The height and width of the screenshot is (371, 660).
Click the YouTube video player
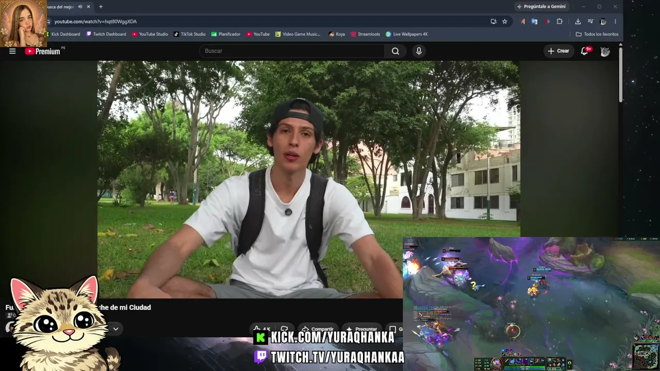(308, 179)
